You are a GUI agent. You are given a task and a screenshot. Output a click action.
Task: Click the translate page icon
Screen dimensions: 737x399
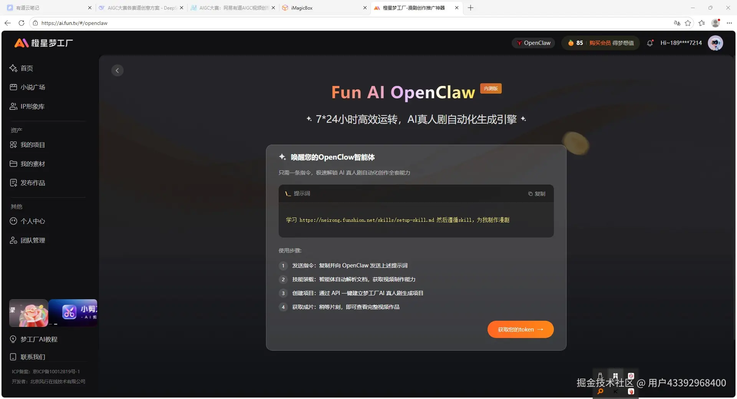coord(677,23)
